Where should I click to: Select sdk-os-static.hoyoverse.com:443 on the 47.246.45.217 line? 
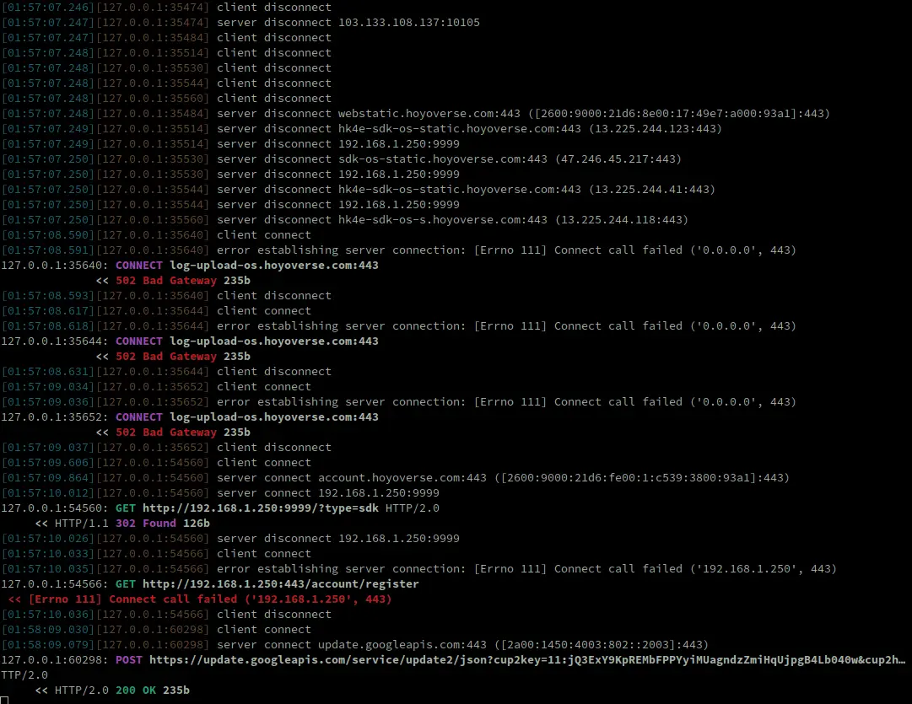pyautogui.click(x=443, y=159)
